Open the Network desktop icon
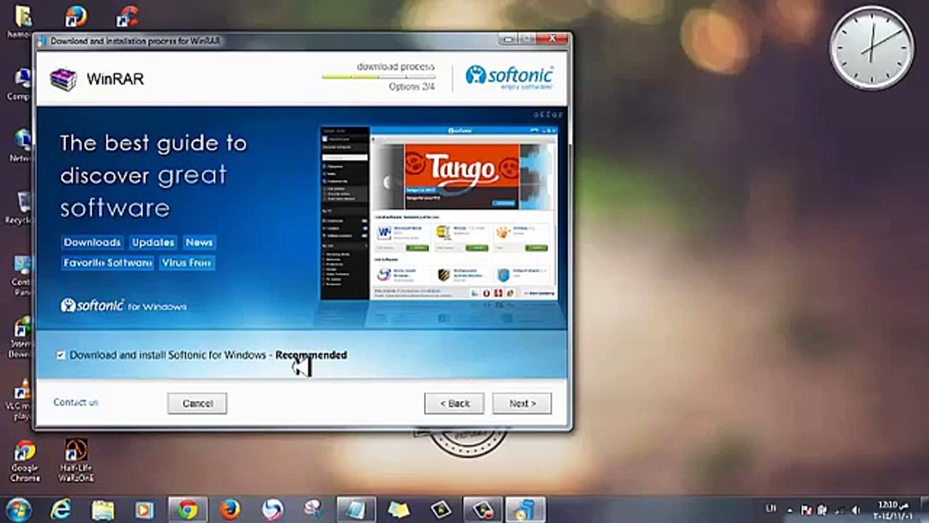 pyautogui.click(x=22, y=145)
